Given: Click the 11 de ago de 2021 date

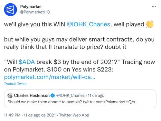Looking at the screenshot, I should point(40,115).
